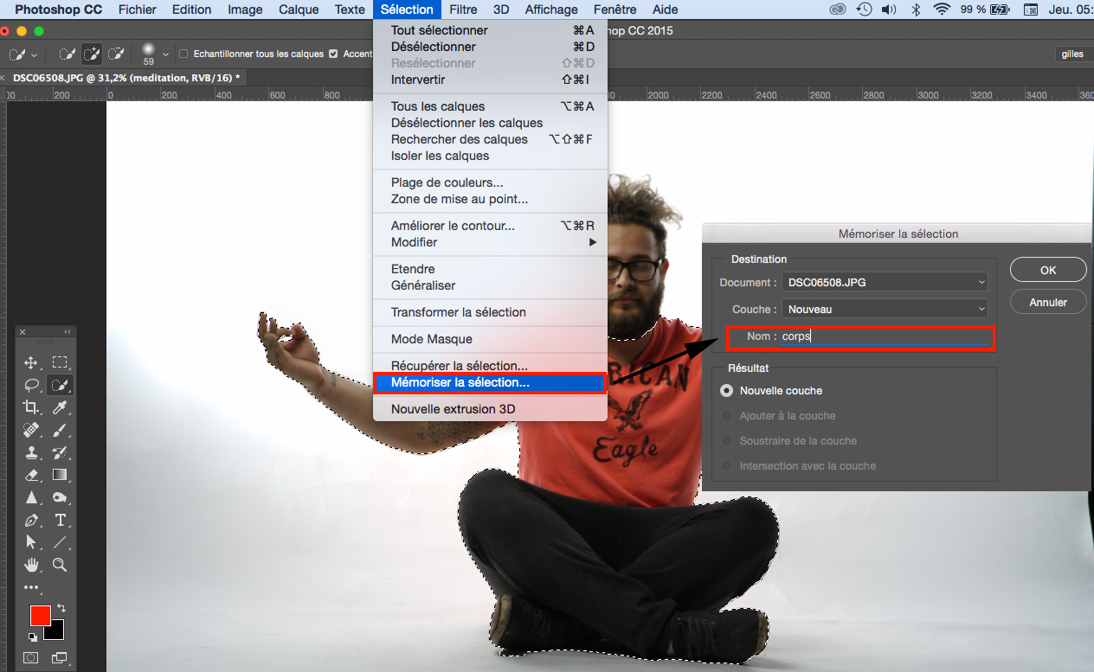
Task: Expand the Couche dropdown set to Nouveau
Action: (x=885, y=309)
